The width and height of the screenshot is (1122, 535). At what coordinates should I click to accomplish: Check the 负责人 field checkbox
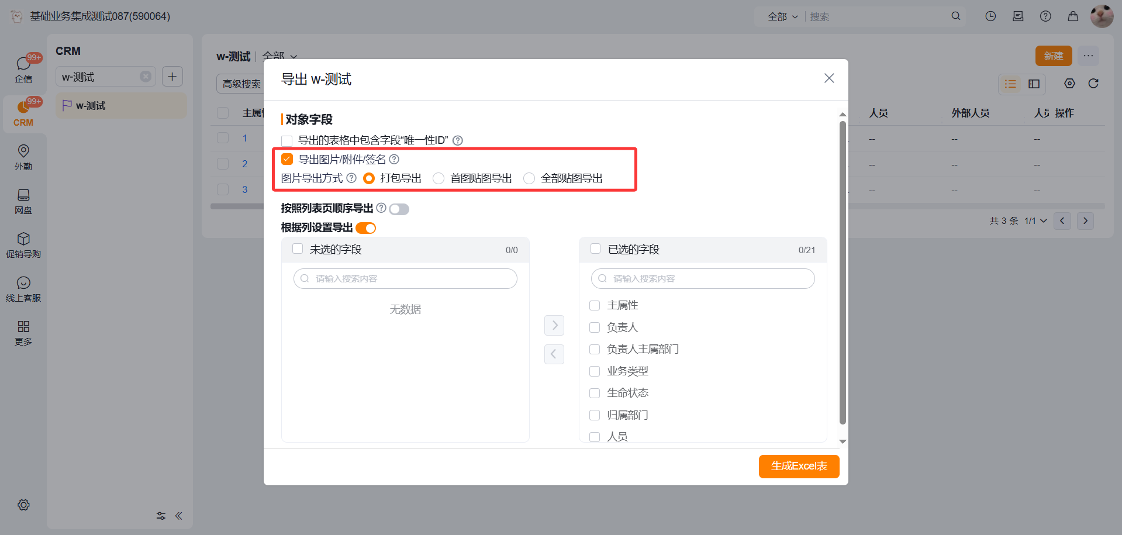click(595, 327)
